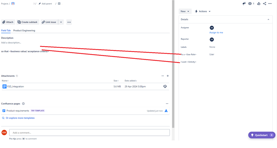Click Or explore more templates
The width and height of the screenshot is (277, 148).
pos(20,118)
